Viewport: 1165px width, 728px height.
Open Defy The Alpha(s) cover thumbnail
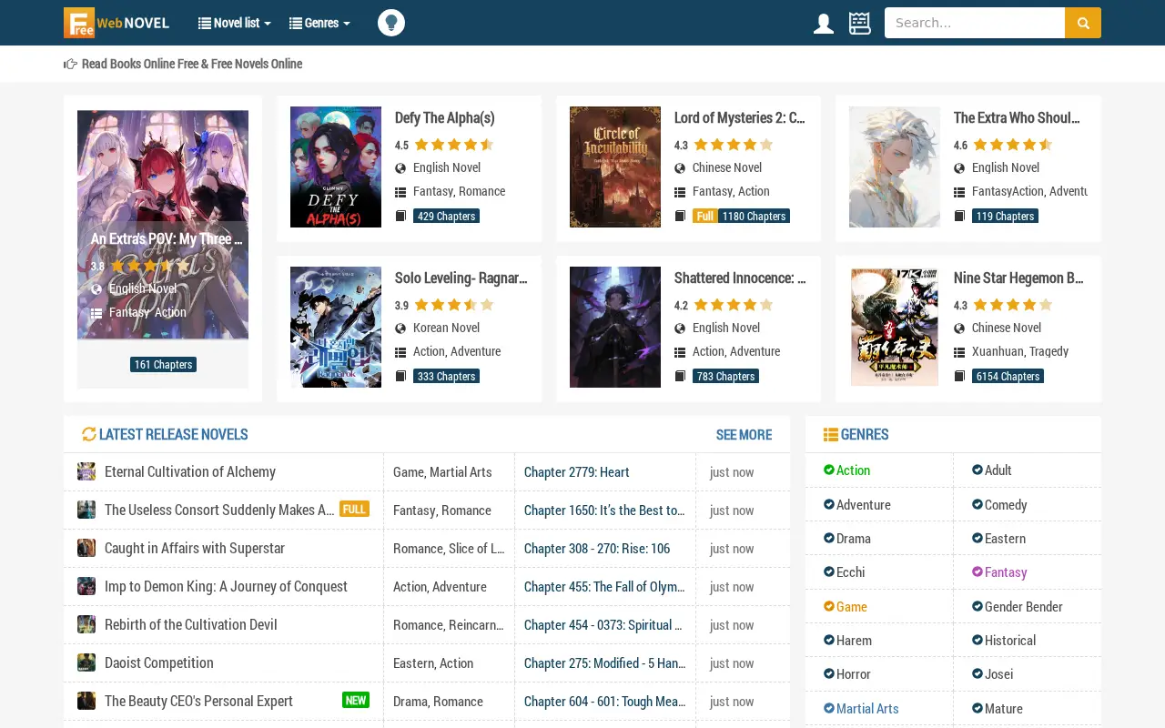336,167
